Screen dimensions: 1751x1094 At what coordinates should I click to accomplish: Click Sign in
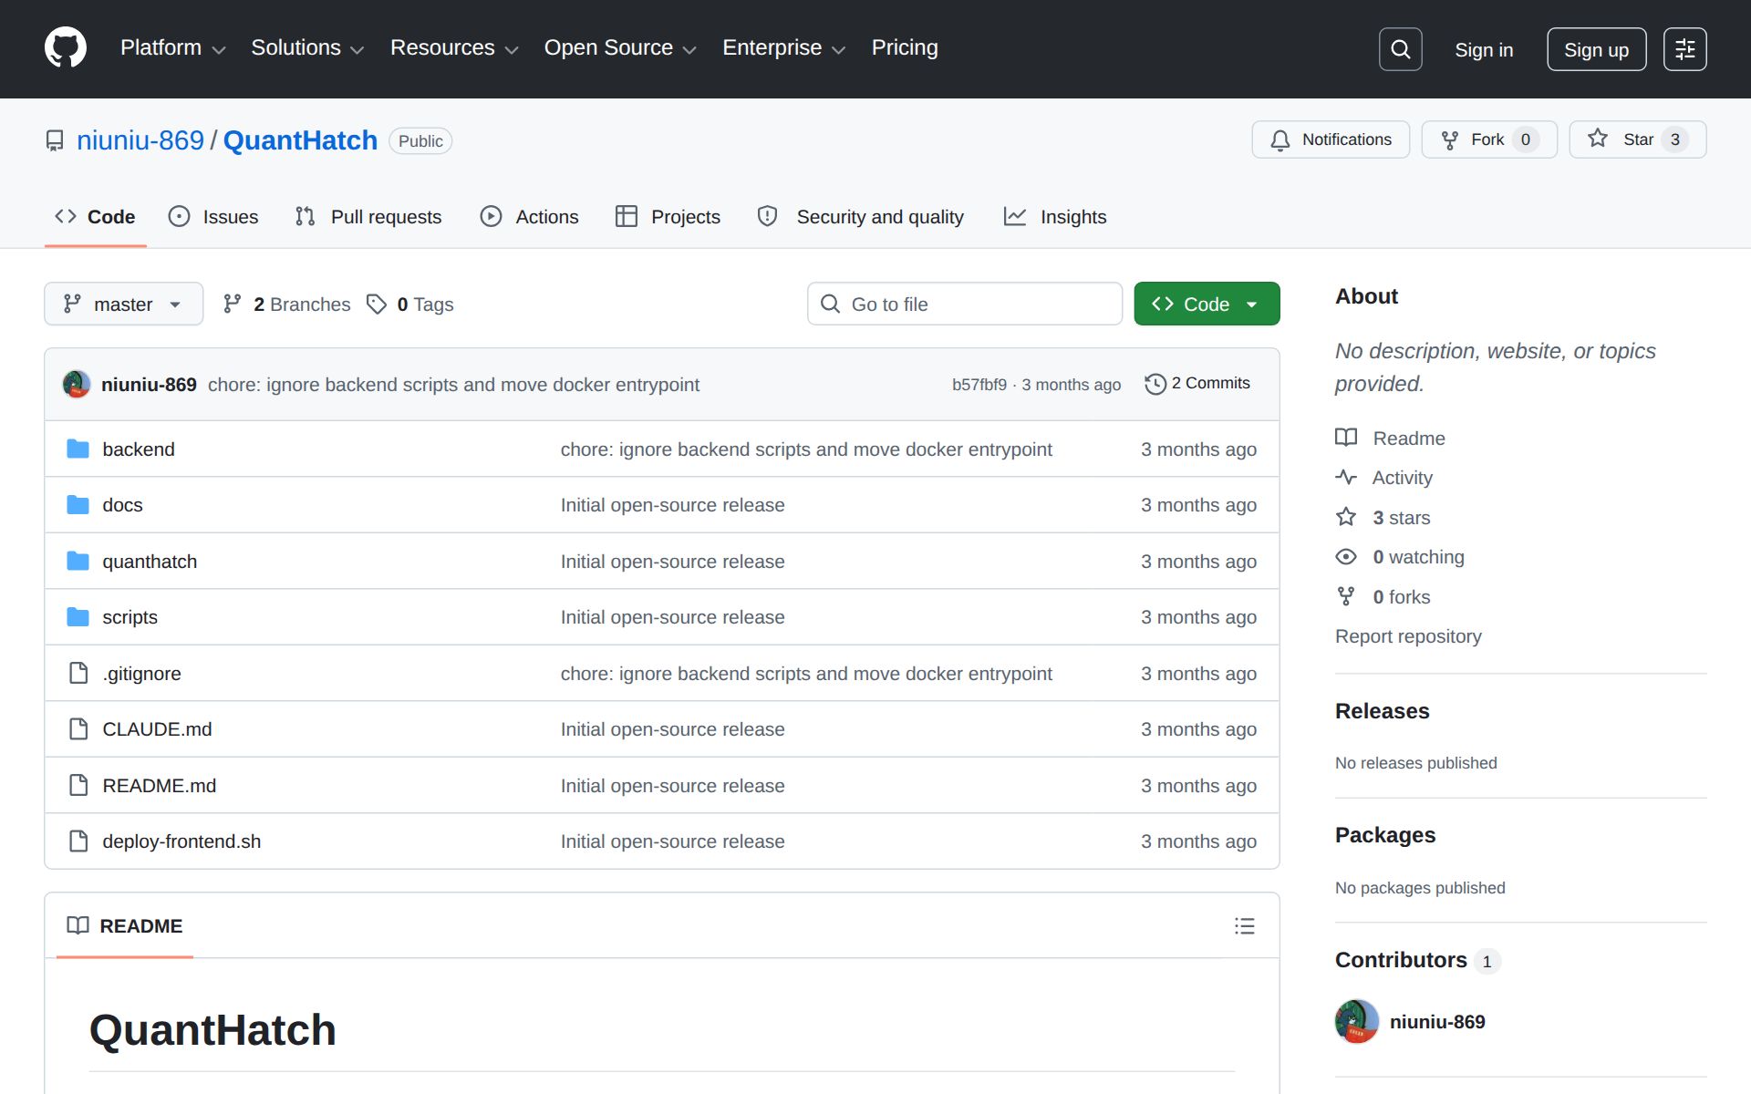point(1484,49)
